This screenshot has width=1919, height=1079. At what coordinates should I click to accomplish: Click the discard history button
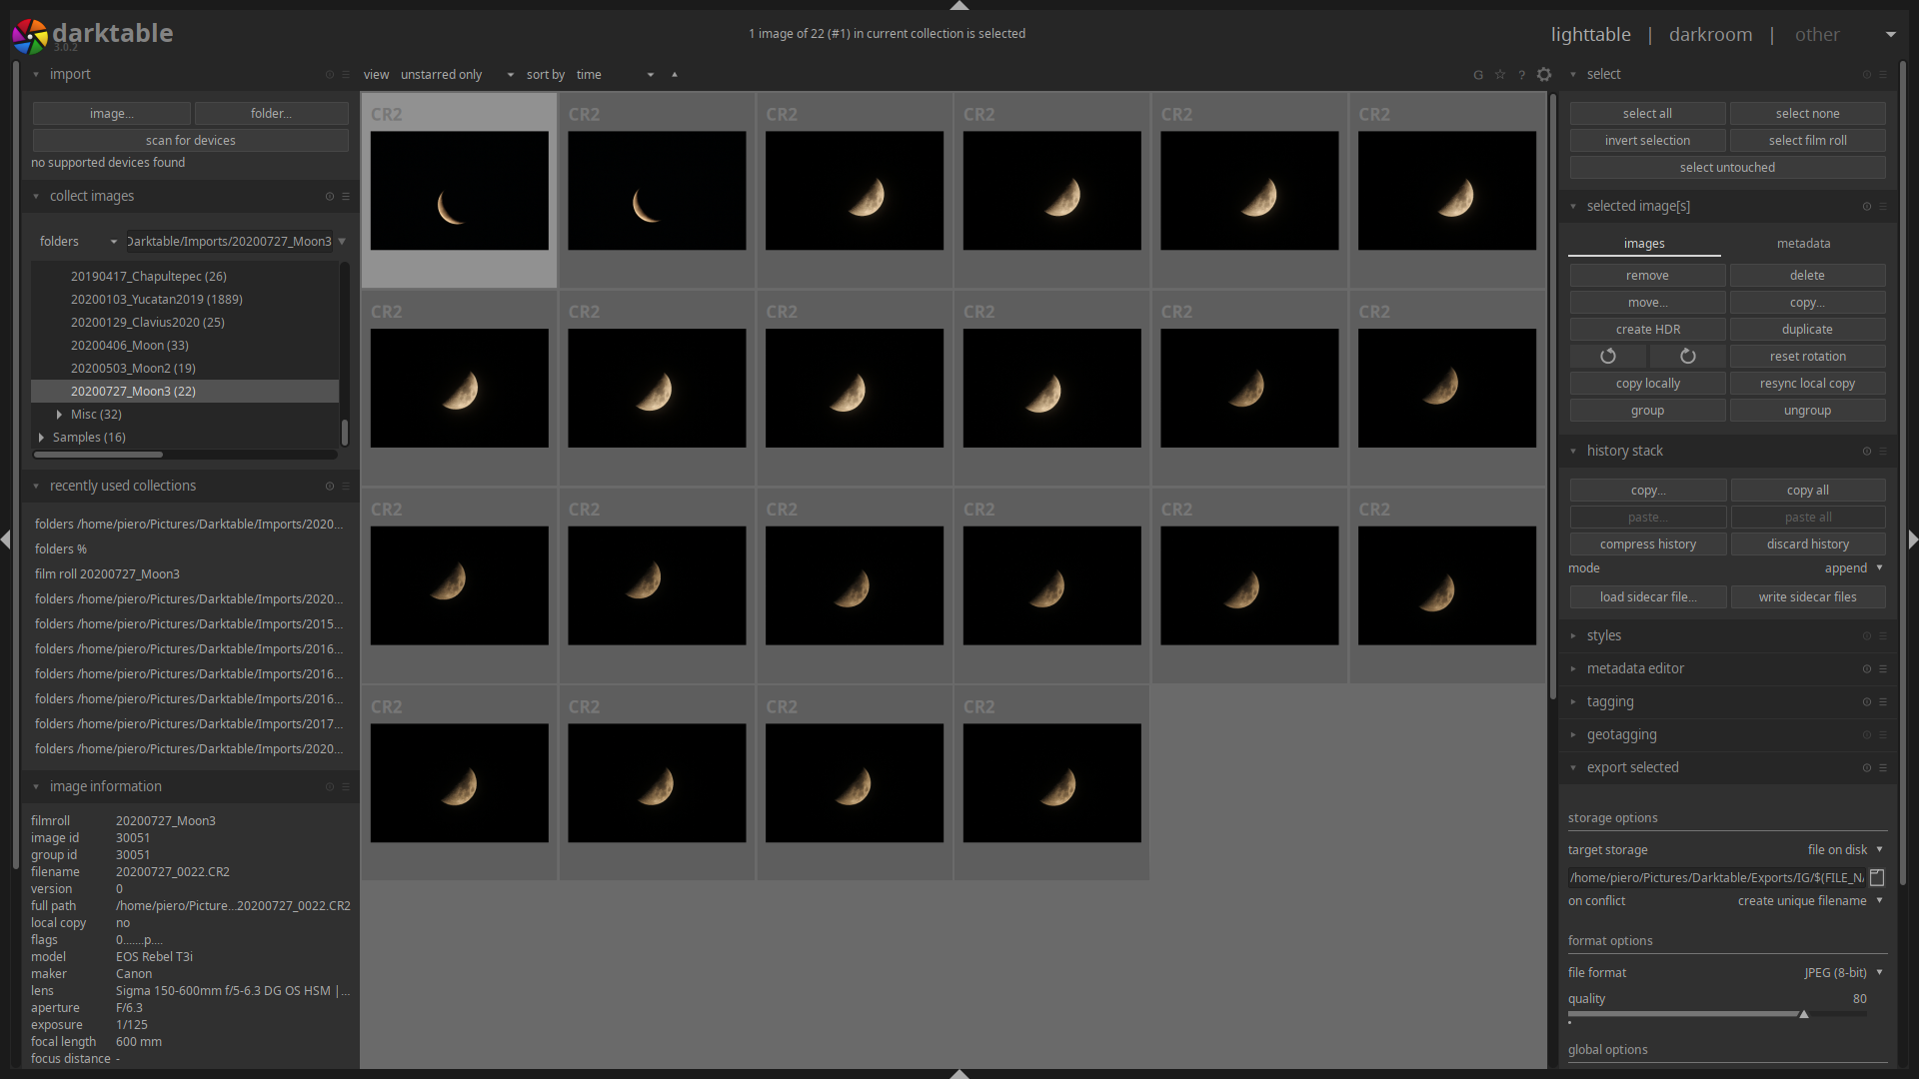coord(1806,542)
